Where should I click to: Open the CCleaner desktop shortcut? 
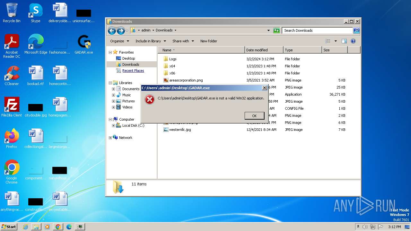coord(12,76)
